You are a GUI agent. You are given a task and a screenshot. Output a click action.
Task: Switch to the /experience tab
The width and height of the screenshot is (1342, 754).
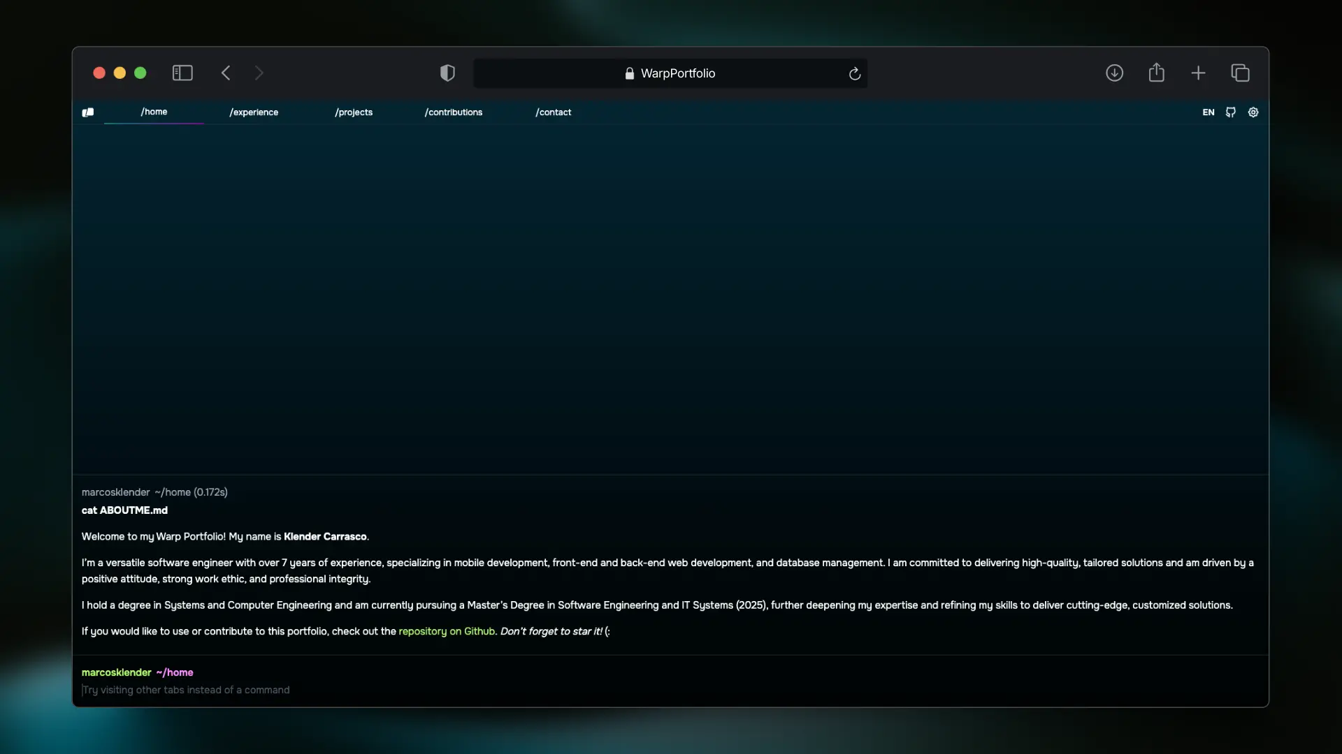(253, 112)
